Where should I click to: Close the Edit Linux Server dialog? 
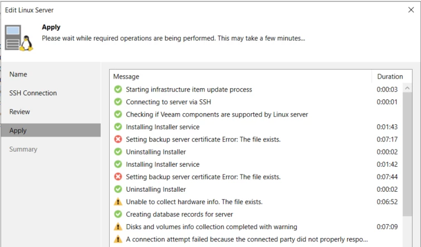pyautogui.click(x=411, y=9)
